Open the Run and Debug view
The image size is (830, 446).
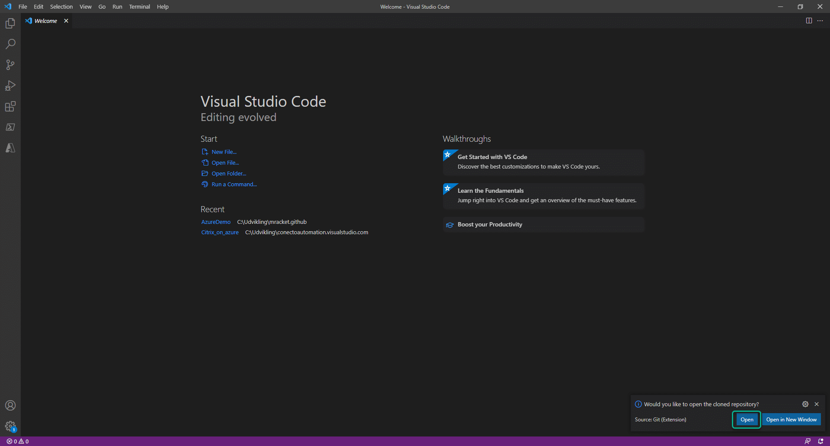(x=10, y=86)
